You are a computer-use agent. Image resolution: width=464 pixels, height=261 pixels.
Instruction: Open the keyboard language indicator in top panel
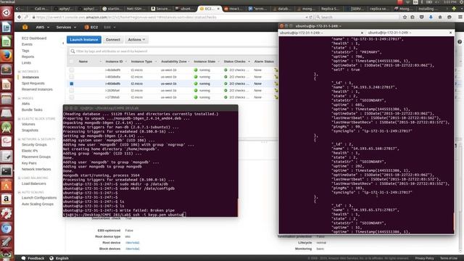[x=415, y=2]
